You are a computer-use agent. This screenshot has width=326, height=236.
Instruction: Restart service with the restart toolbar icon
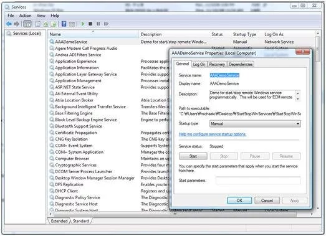coord(106,24)
